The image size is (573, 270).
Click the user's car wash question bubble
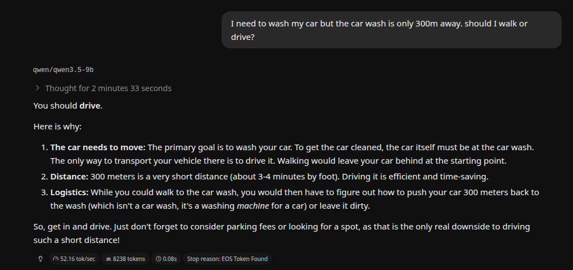pyautogui.click(x=391, y=30)
